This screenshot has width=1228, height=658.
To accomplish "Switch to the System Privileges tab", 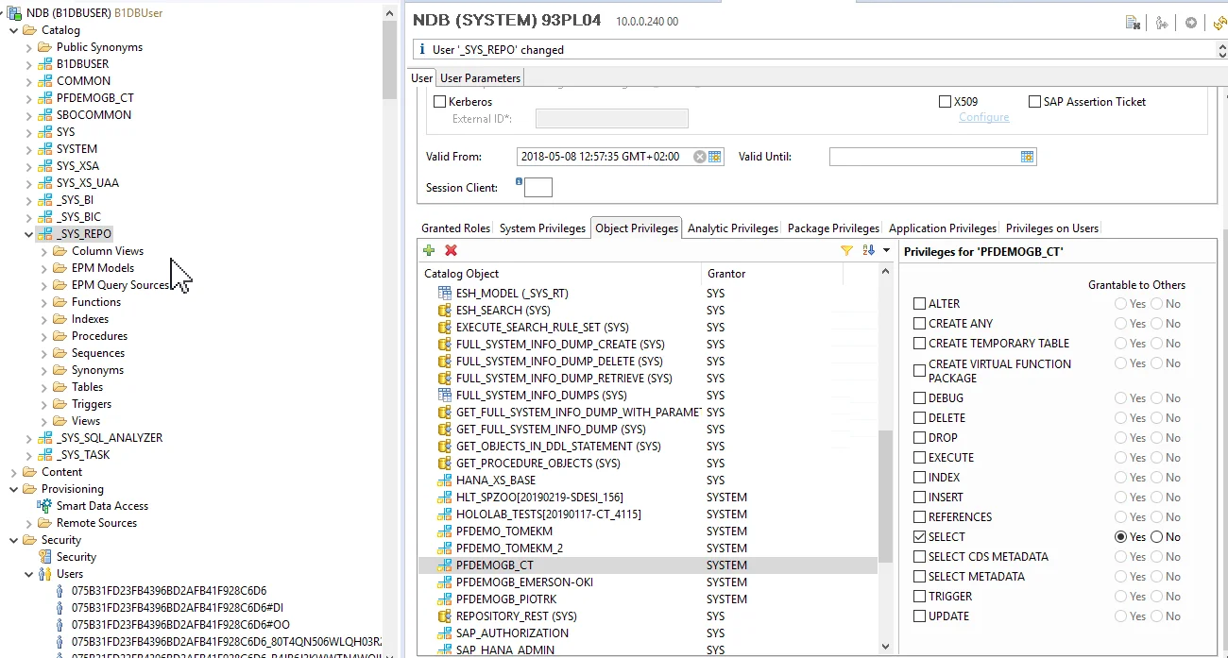I will pyautogui.click(x=542, y=228).
